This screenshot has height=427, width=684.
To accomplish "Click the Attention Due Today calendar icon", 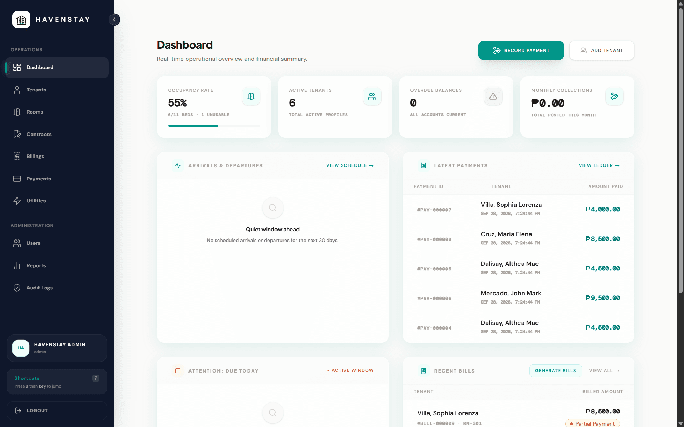I will (178, 371).
